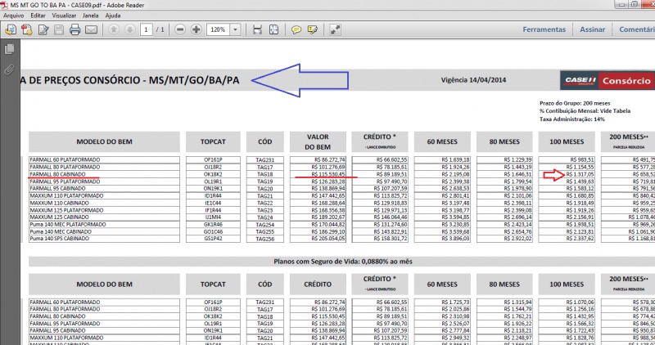
Task: Open the Comentário pane
Action: pyautogui.click(x=637, y=29)
